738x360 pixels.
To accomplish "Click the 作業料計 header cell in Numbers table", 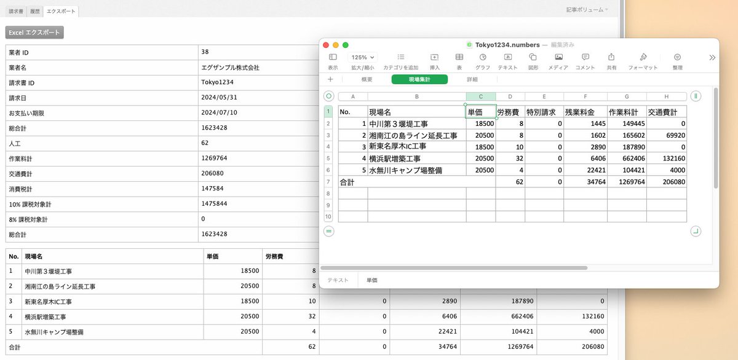I will point(627,112).
